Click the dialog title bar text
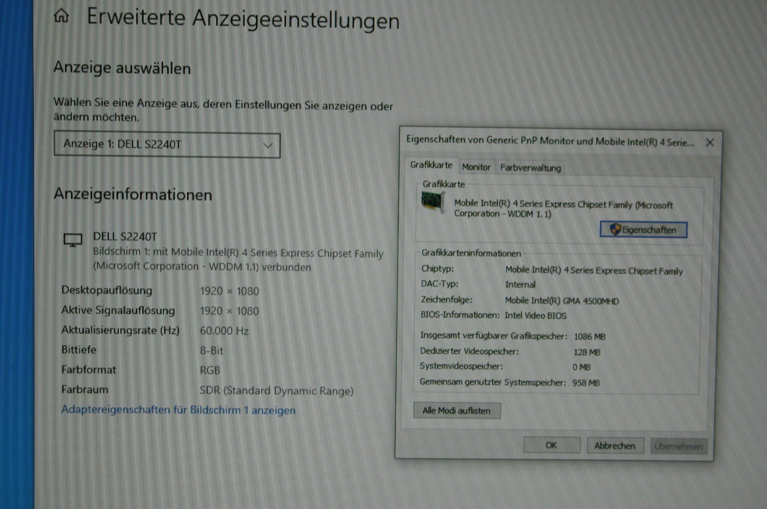Image resolution: width=767 pixels, height=509 pixels. [x=550, y=141]
